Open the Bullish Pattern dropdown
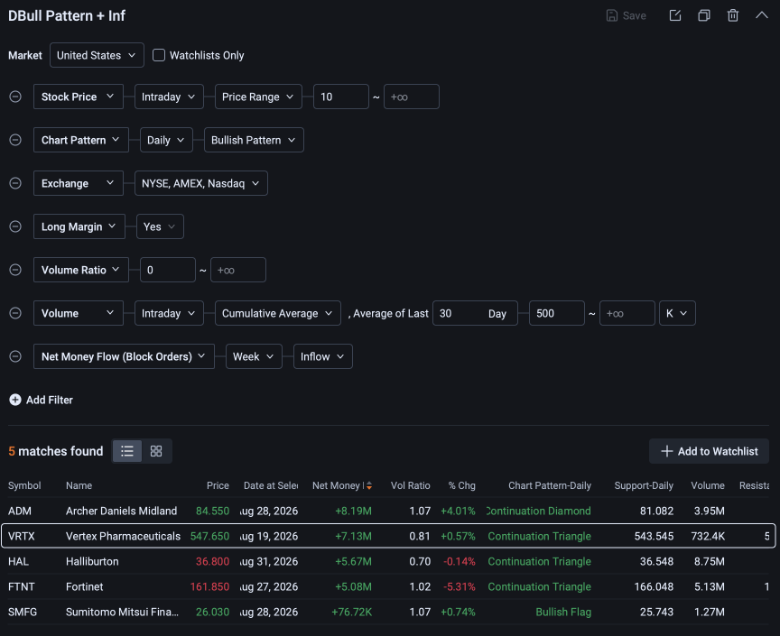The width and height of the screenshot is (780, 636). [254, 140]
